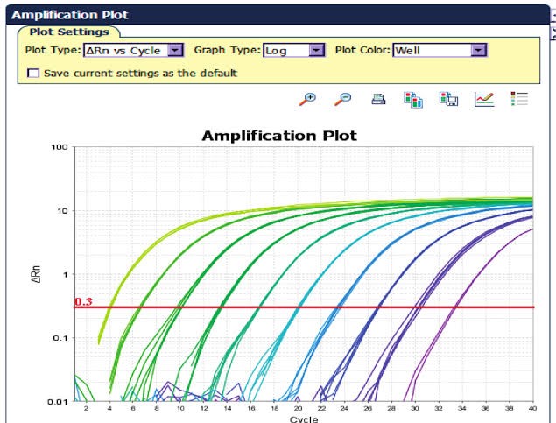Save the plot image with disk icon
Image resolution: width=556 pixels, height=423 pixels.
click(x=448, y=99)
